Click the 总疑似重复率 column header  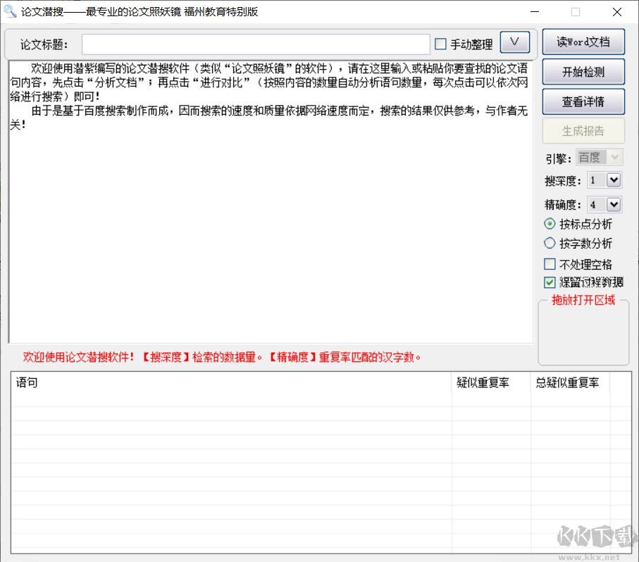pos(567,383)
